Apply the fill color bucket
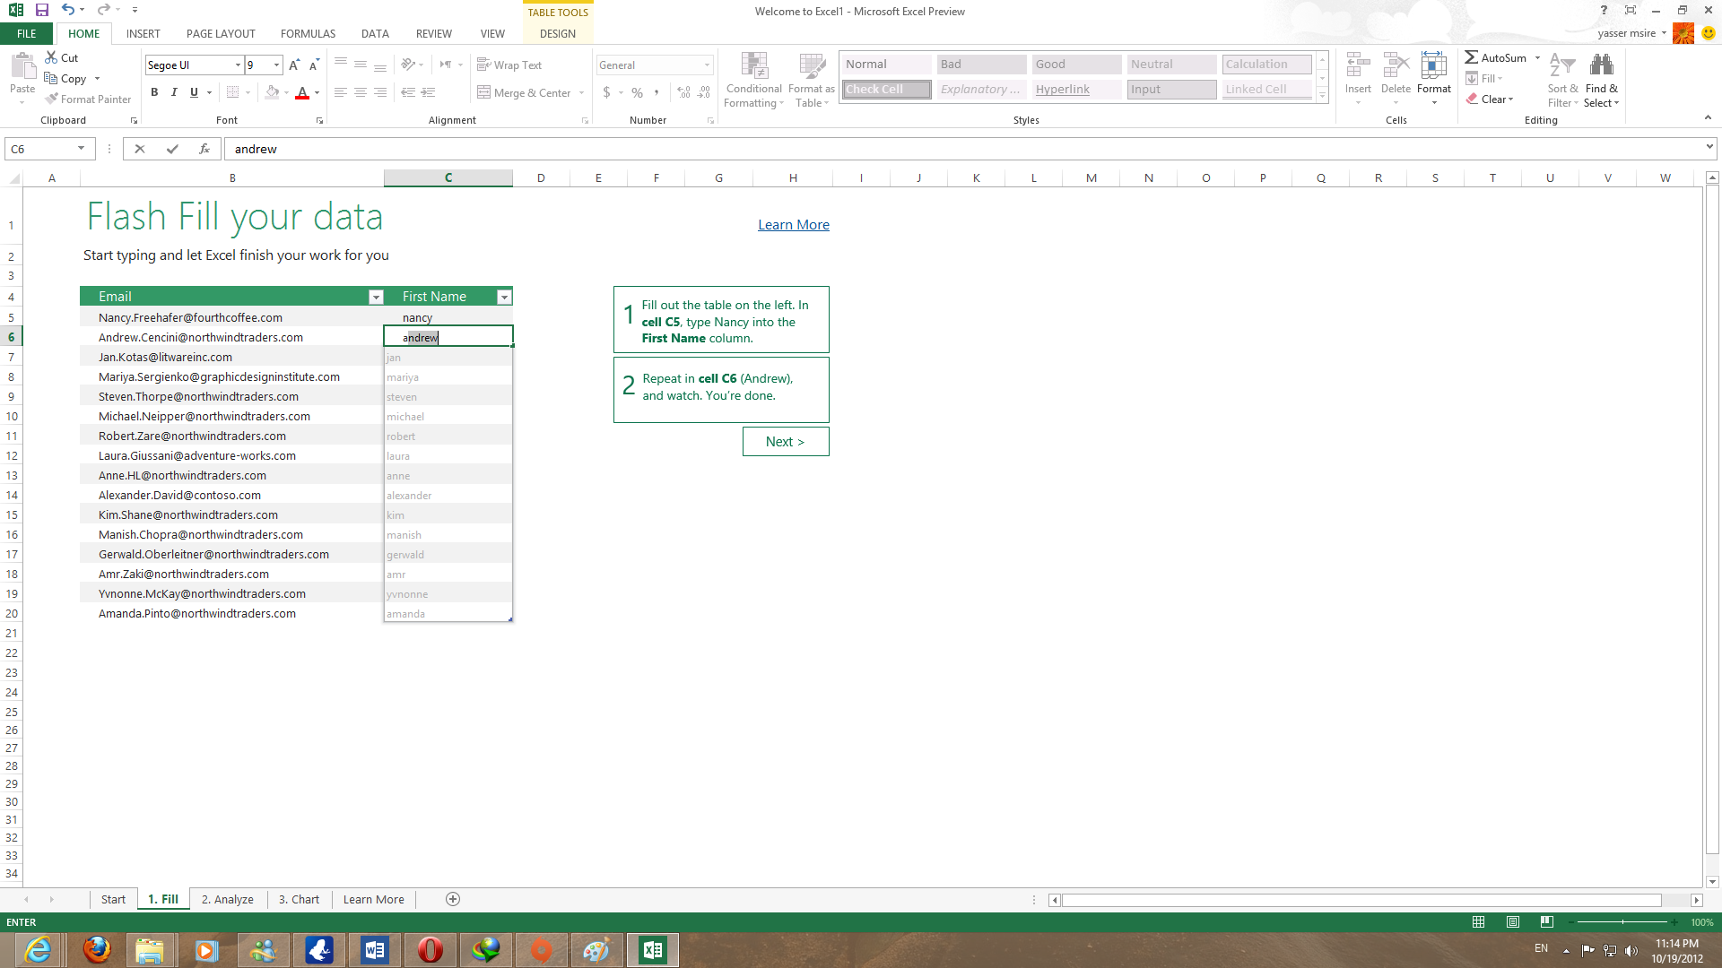 pyautogui.click(x=273, y=92)
